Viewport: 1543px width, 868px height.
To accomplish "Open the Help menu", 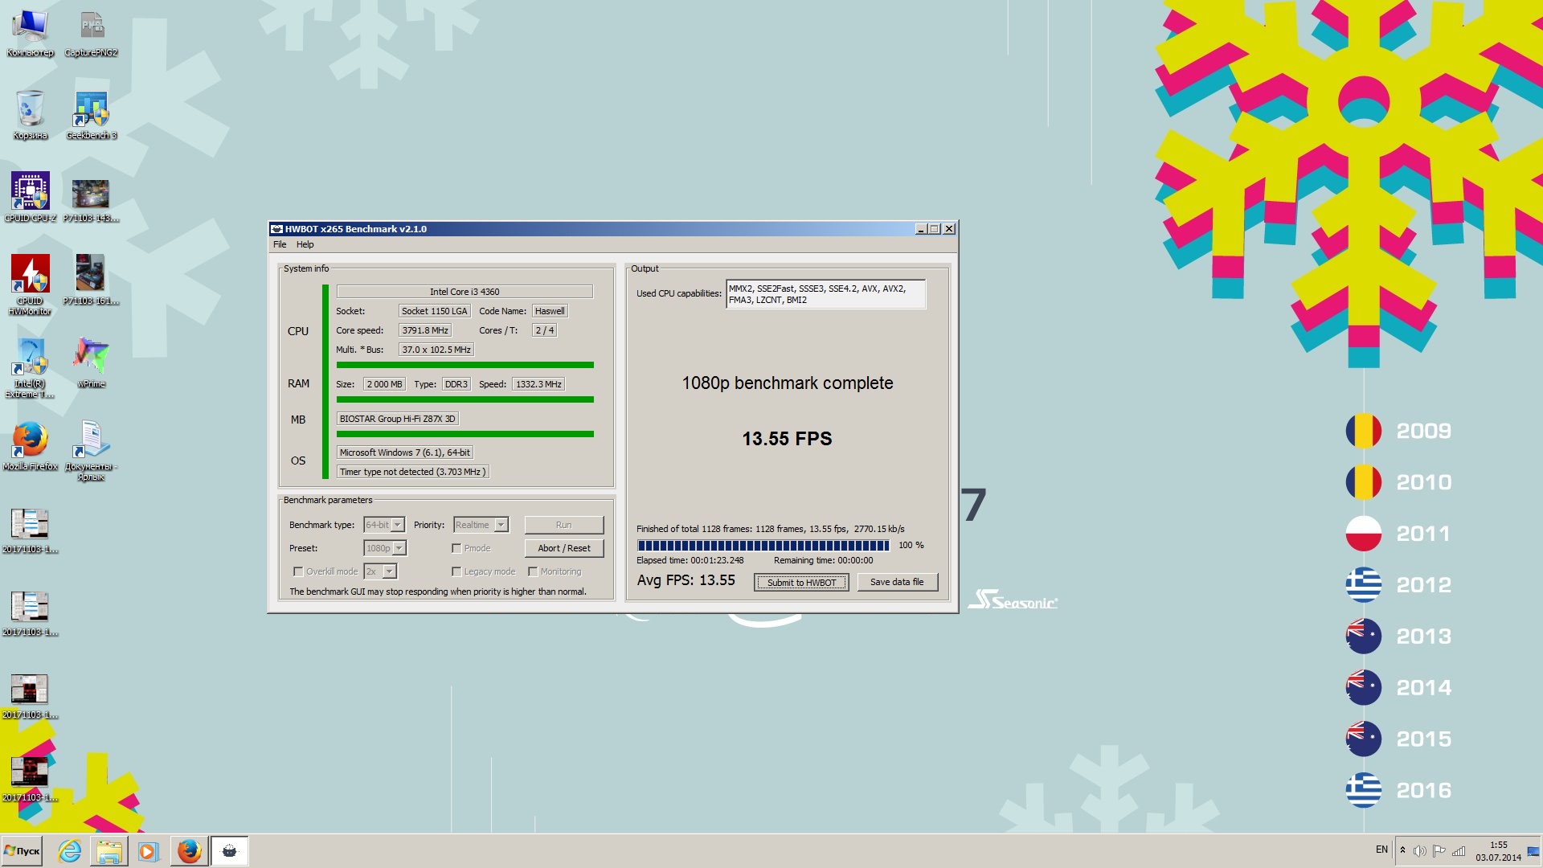I will pyautogui.click(x=305, y=244).
